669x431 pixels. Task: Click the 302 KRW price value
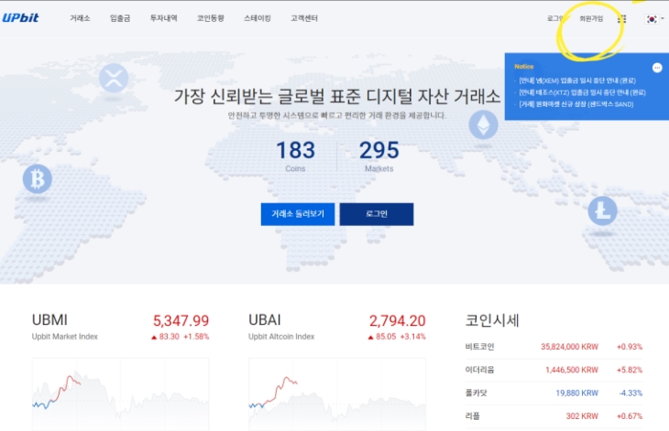(582, 415)
